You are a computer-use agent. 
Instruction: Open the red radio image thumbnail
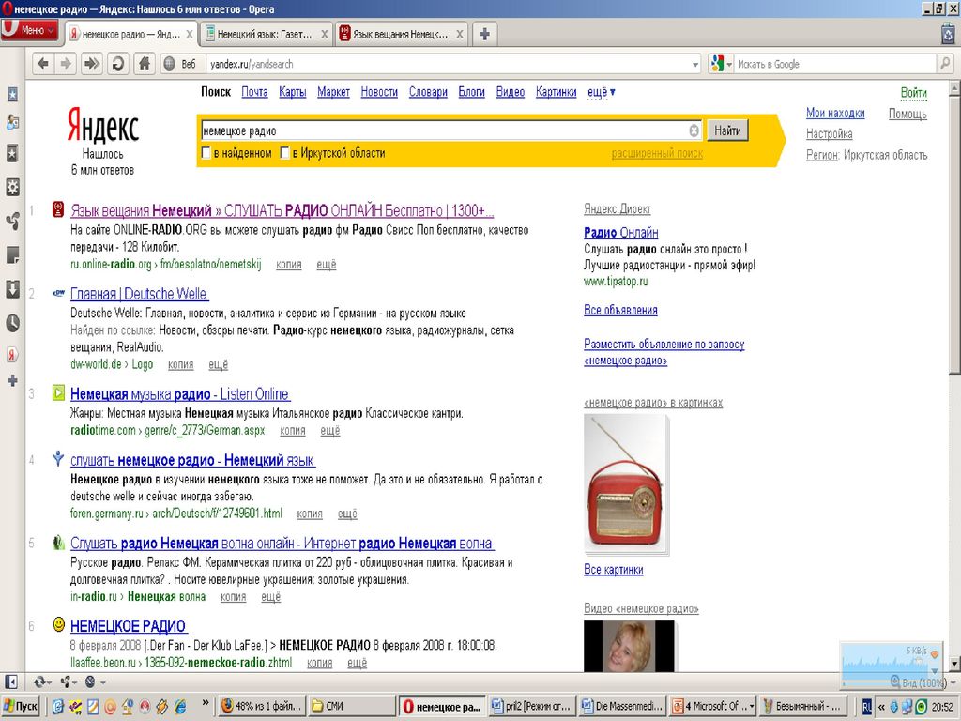click(626, 484)
